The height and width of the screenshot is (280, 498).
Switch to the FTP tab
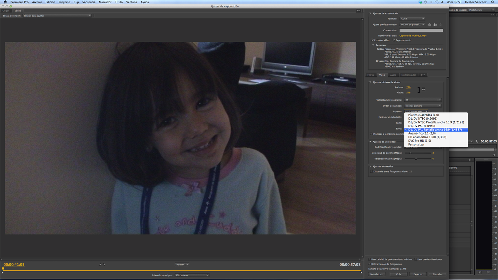[423, 75]
